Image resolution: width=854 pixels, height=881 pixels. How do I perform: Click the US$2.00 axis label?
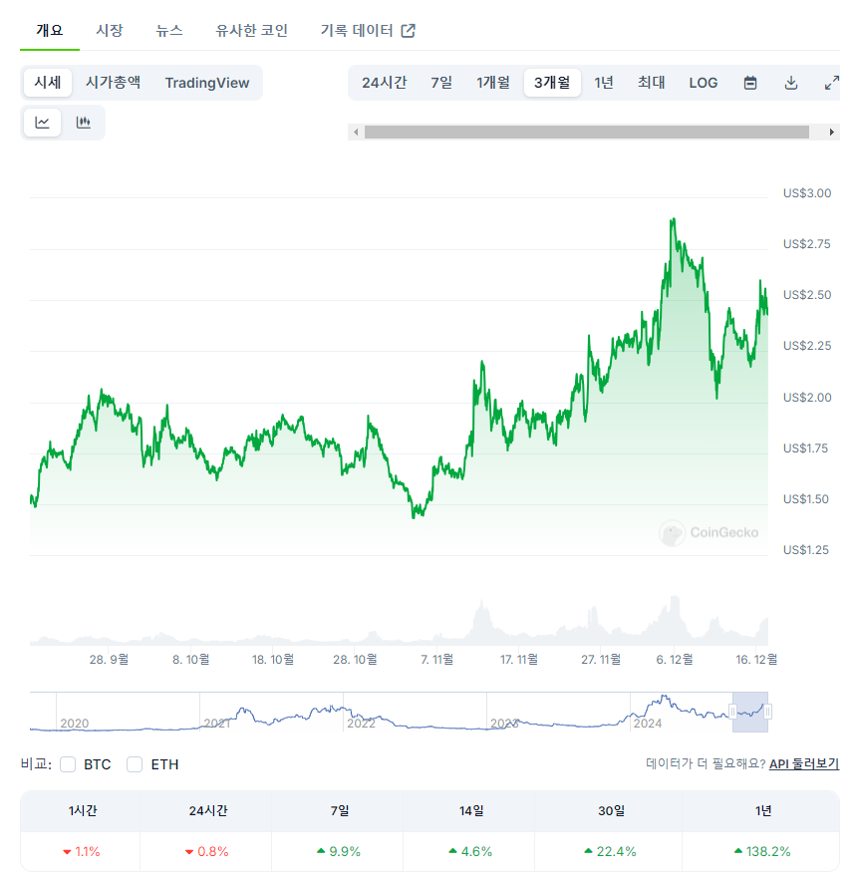[807, 398]
